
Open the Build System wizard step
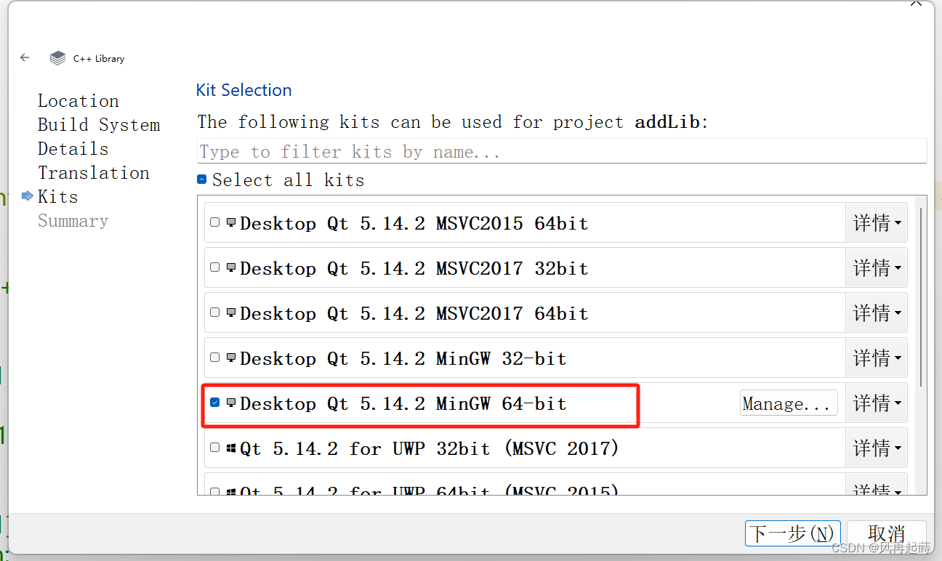(x=99, y=125)
